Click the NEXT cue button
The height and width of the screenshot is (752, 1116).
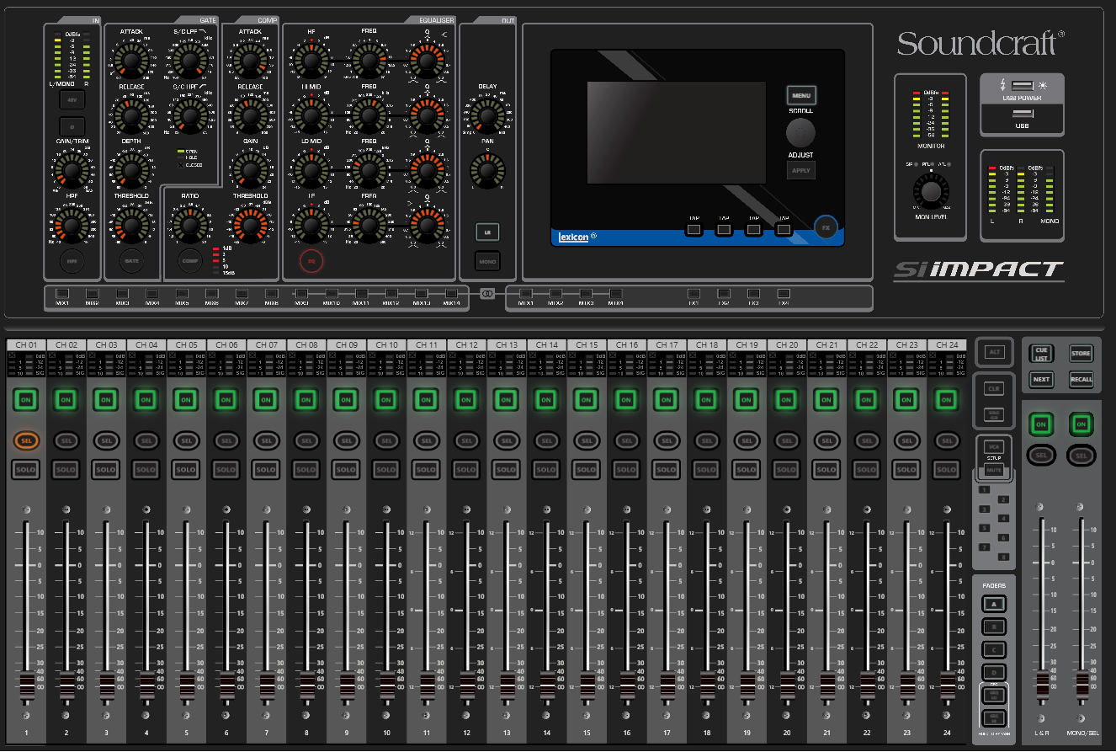[1041, 380]
